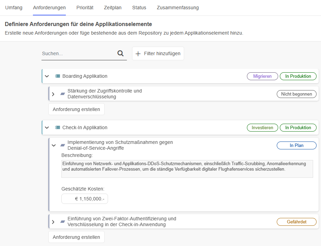Viewport: 321px width, 246px height.
Task: Click the search magnifier icon
Action: pos(120,53)
